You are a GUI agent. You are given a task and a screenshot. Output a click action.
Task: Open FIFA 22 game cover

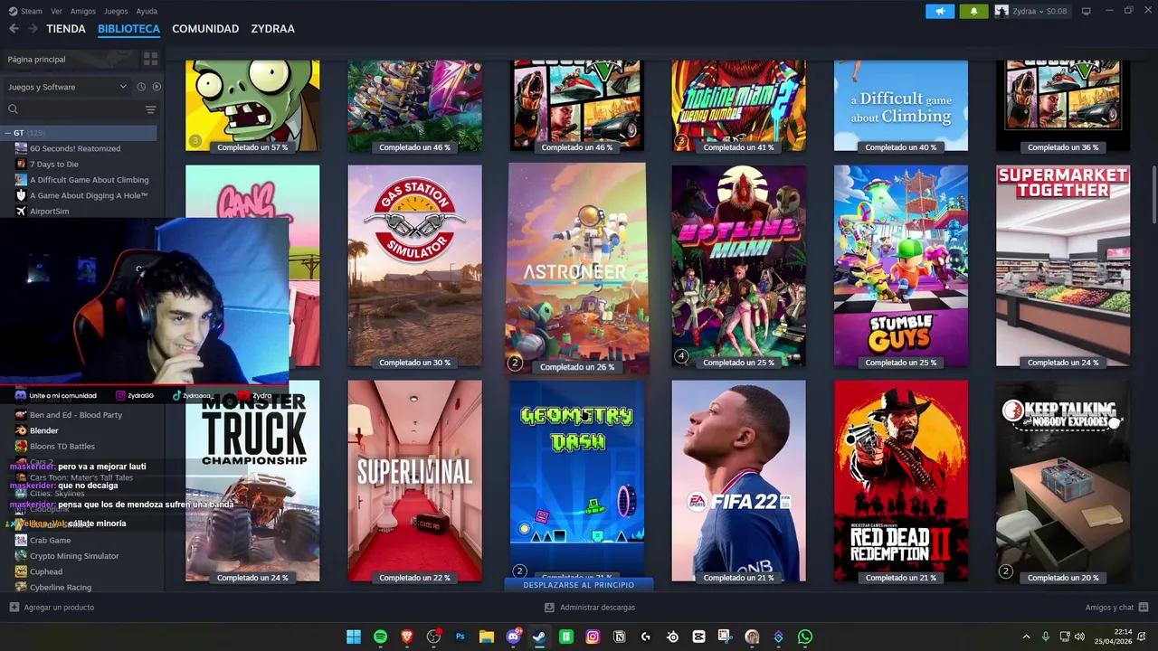coord(738,481)
